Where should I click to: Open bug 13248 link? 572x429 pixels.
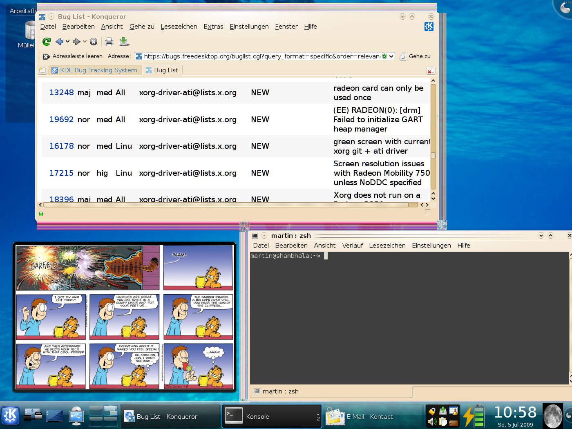click(61, 93)
